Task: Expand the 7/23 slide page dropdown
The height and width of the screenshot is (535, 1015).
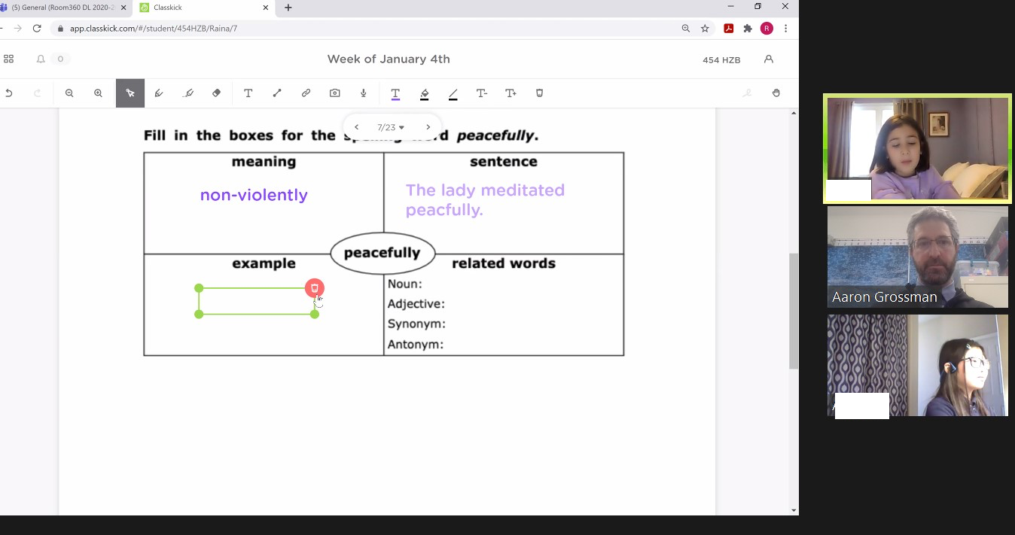Action: pos(392,127)
